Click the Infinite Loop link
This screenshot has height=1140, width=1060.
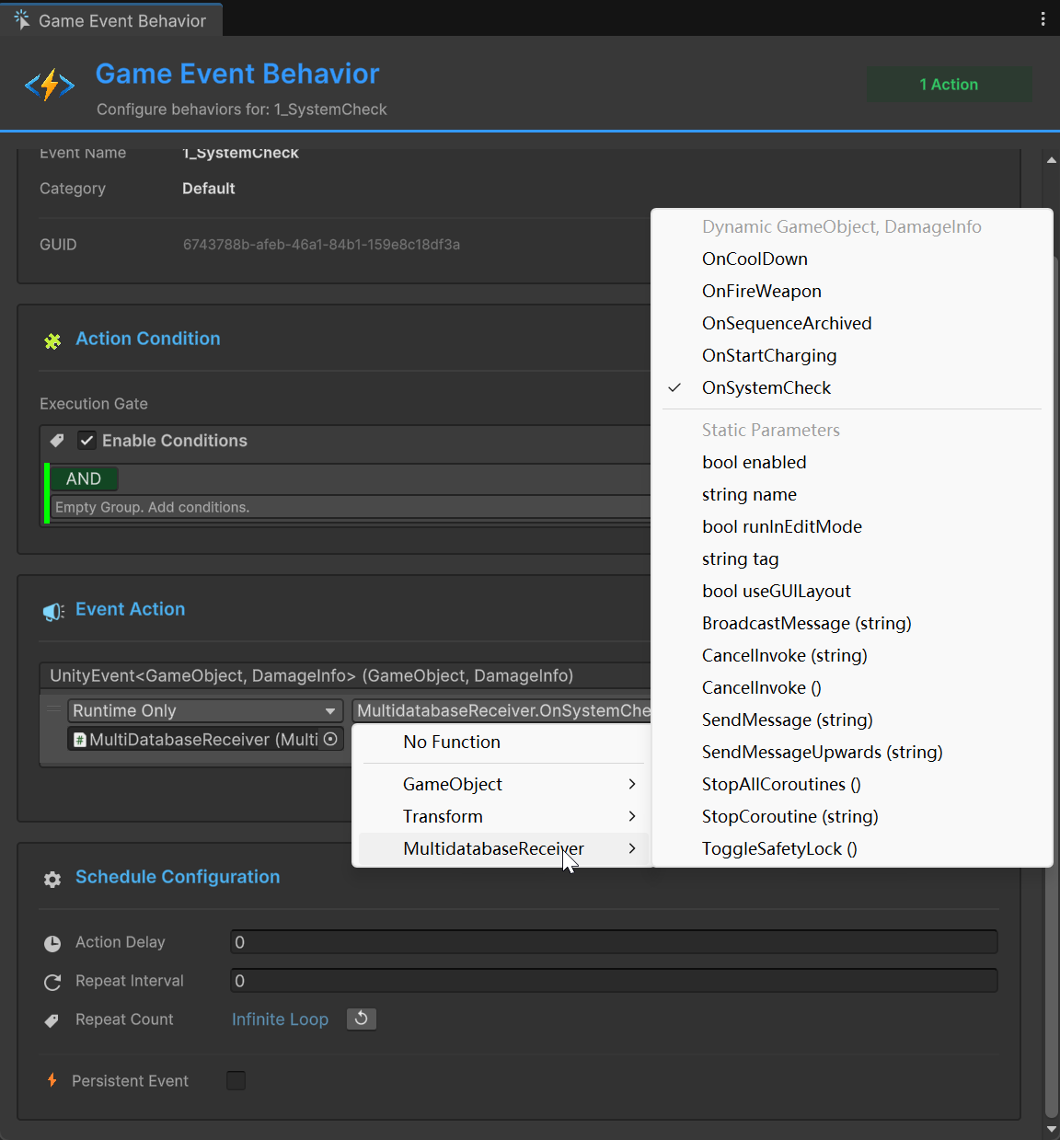pos(280,1019)
